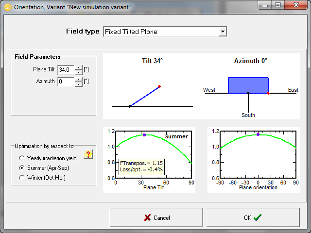The width and height of the screenshot is (311, 233).
Task: Close the Orientation dialog window
Action: click(x=296, y=5)
